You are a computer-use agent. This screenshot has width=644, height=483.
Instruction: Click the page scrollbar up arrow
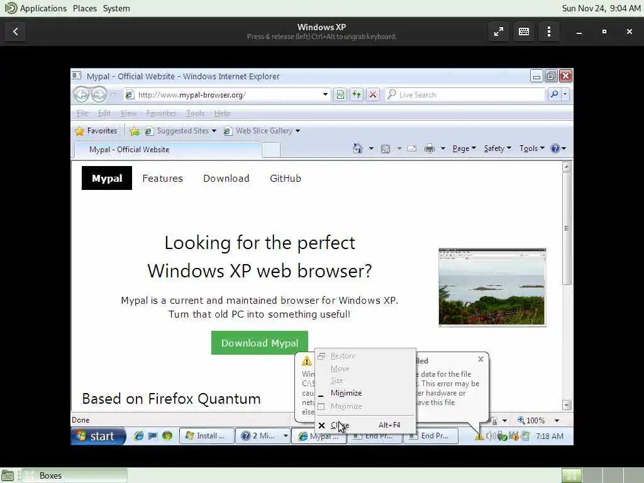coord(567,167)
